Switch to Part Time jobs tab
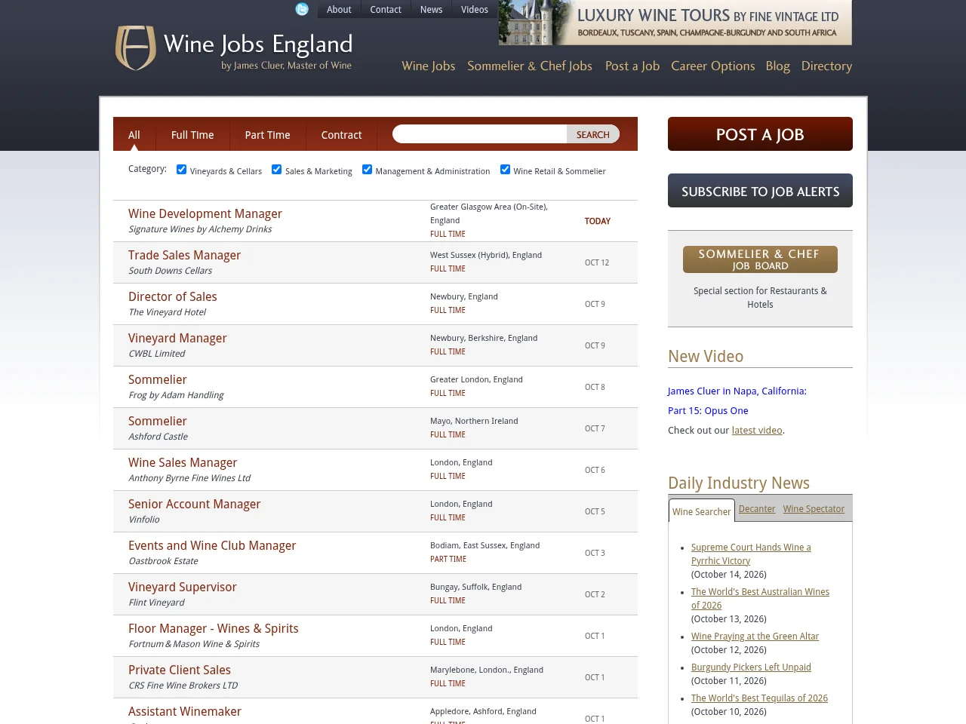Viewport: 966px width, 724px height. [267, 135]
